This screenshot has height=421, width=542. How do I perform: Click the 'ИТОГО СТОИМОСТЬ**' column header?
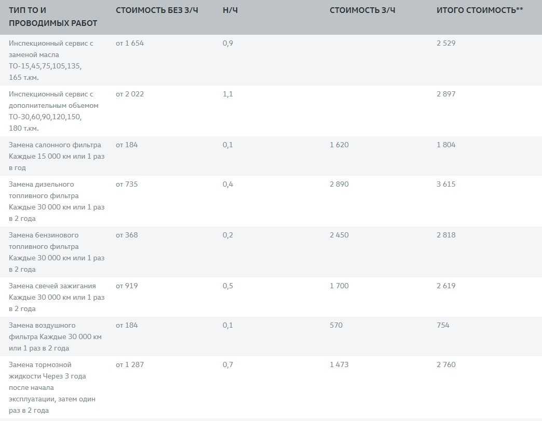pyautogui.click(x=480, y=10)
